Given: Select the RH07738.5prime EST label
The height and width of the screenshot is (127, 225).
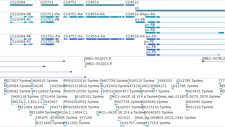Looking at the screenshot, I should coord(114,81).
